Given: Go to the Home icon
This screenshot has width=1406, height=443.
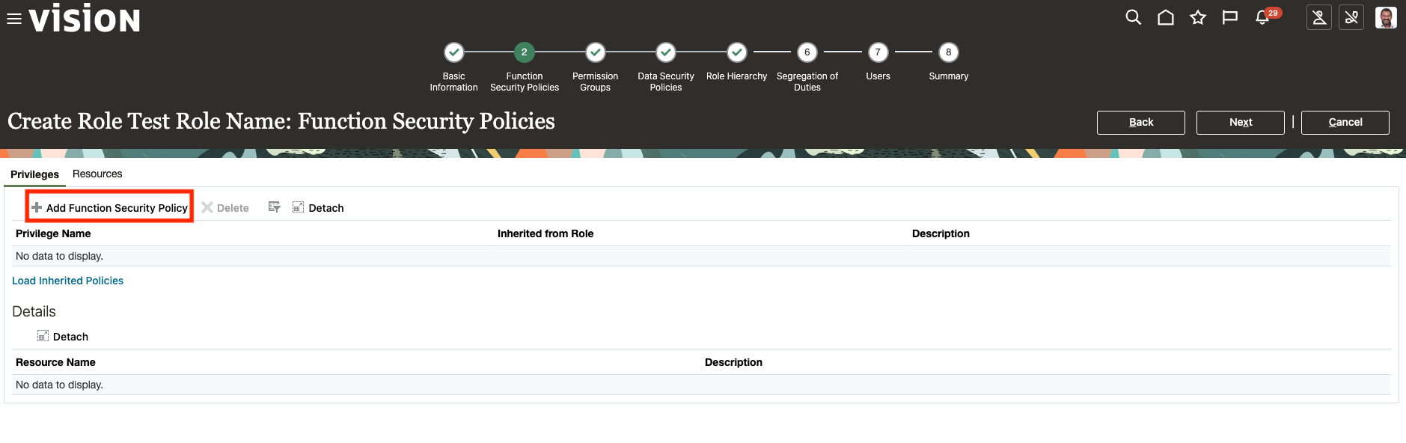Looking at the screenshot, I should 1165,17.
